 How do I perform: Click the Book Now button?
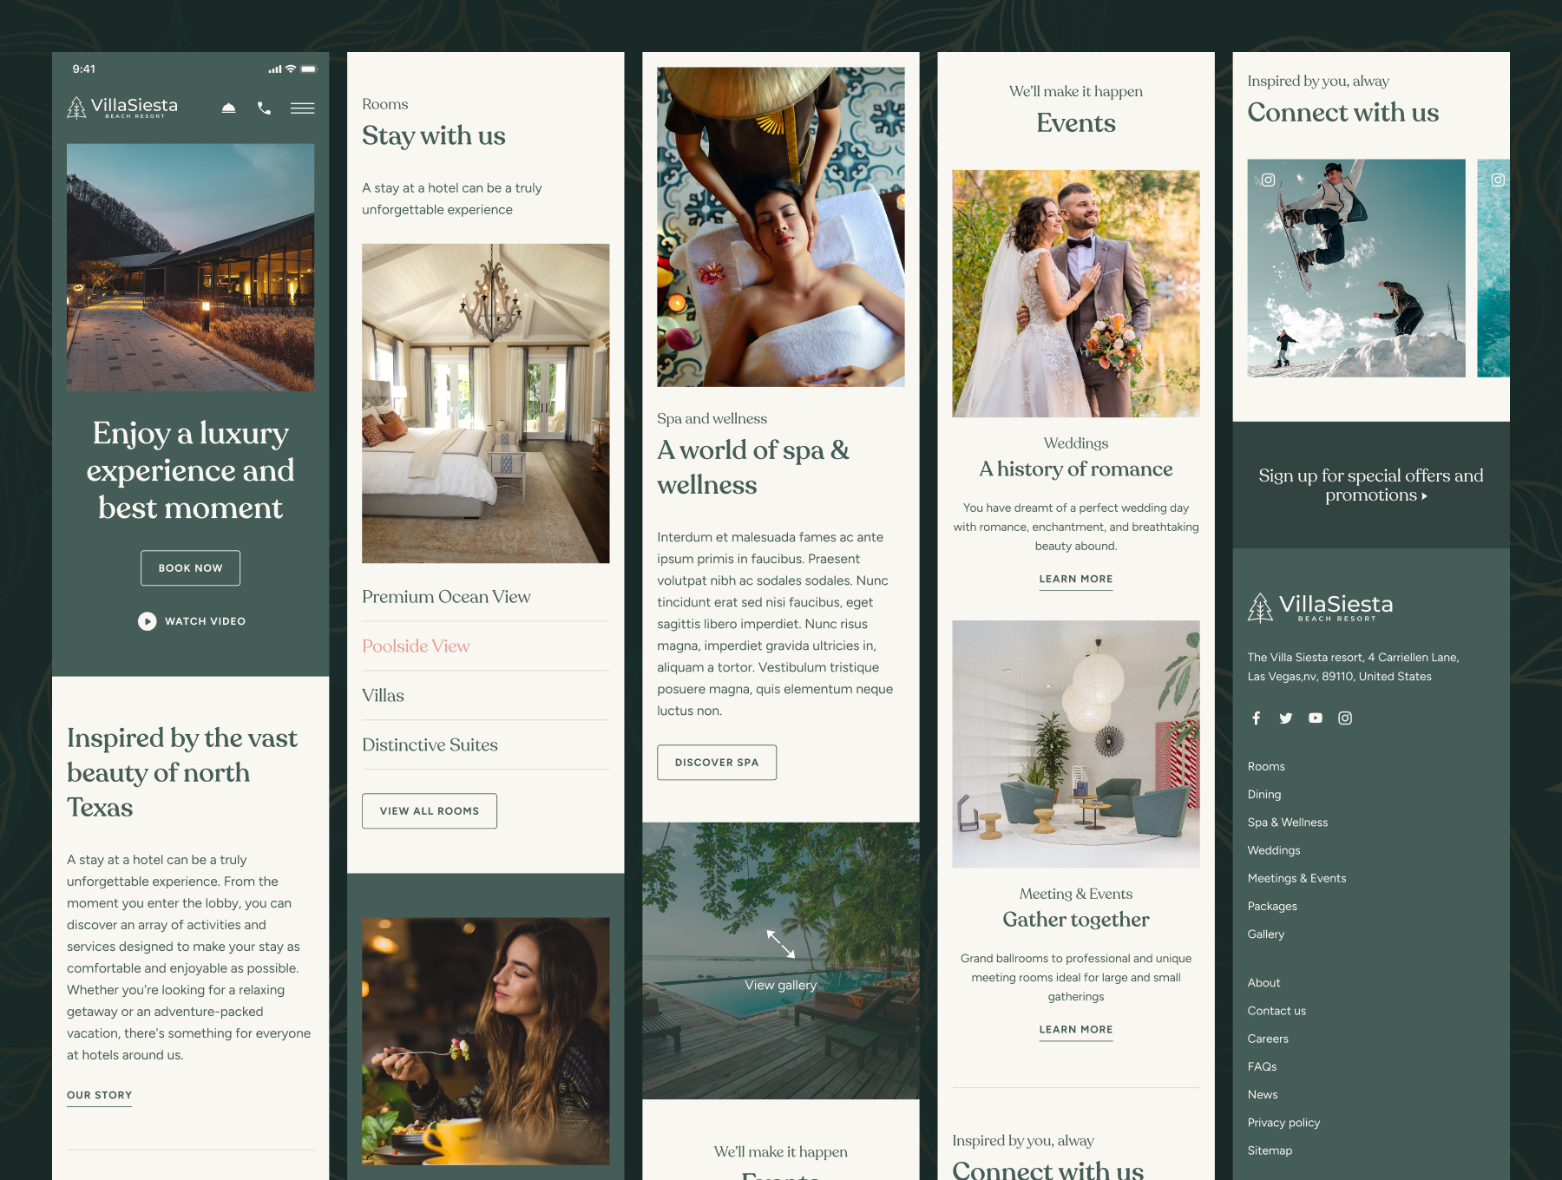click(x=190, y=567)
